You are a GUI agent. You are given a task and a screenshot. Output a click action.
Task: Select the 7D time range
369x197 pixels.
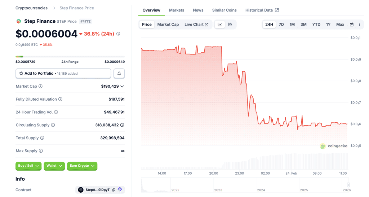pyautogui.click(x=281, y=25)
